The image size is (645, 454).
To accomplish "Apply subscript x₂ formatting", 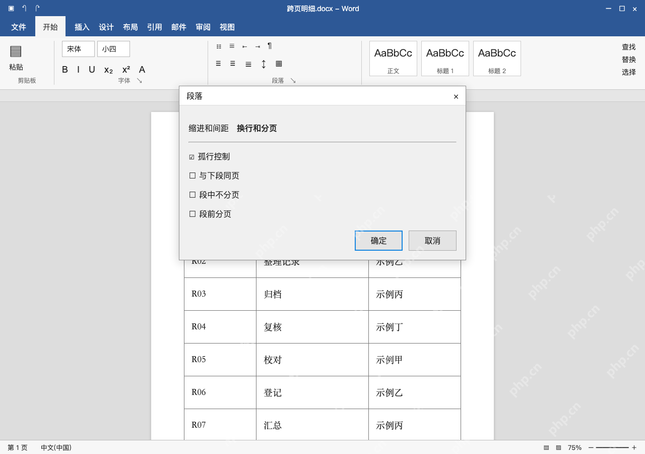I will pyautogui.click(x=108, y=70).
